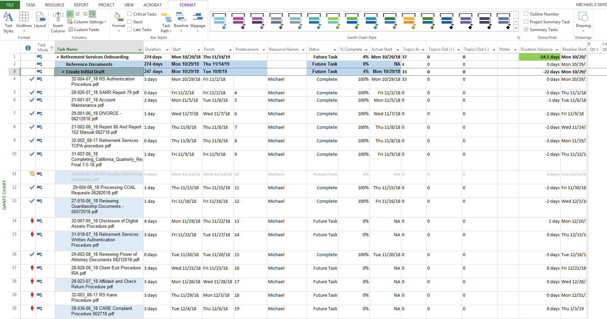Screen dimensions: 607x319
Task: Open Finish column filter dropdown
Action: 230,50
